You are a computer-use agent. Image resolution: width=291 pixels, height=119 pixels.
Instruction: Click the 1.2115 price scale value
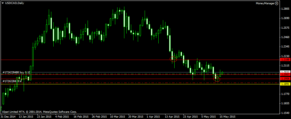coord(285,66)
